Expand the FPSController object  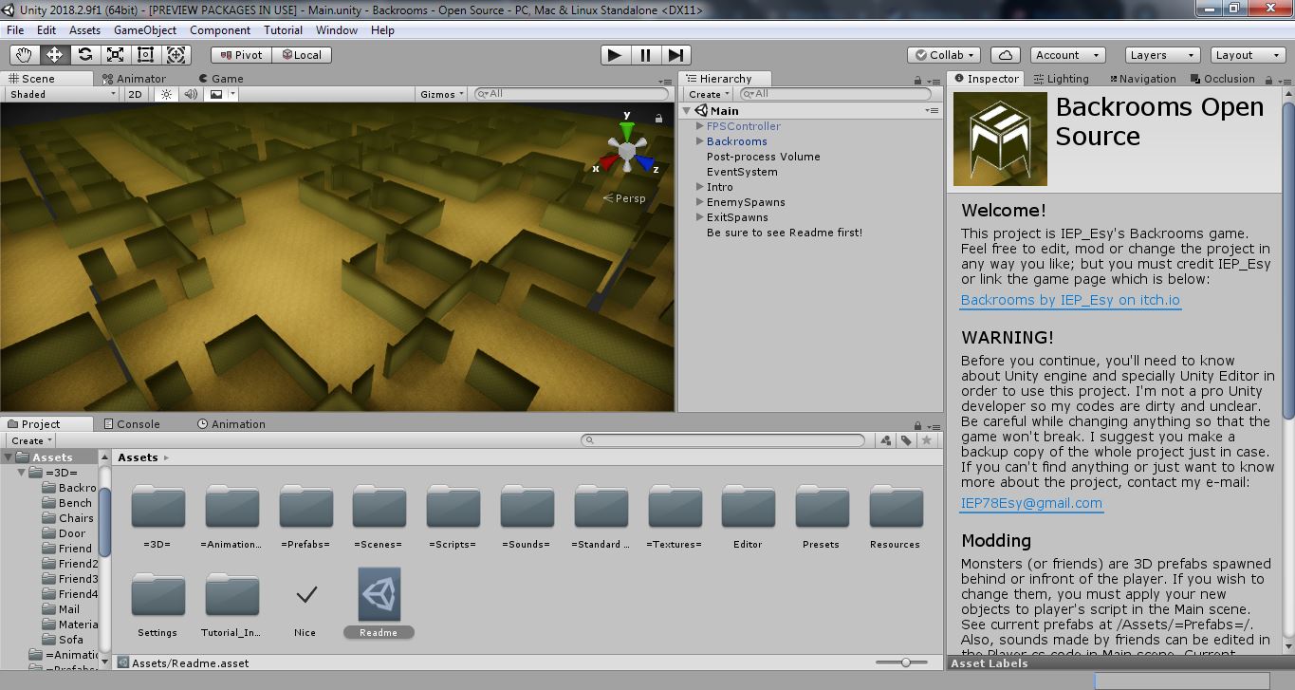point(700,126)
